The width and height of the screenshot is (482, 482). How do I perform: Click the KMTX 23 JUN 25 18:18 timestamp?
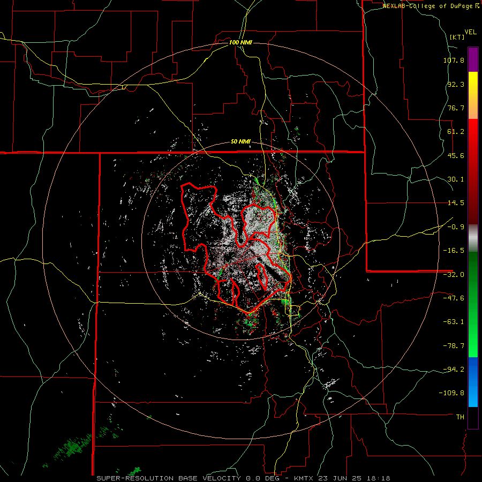pyautogui.click(x=342, y=478)
